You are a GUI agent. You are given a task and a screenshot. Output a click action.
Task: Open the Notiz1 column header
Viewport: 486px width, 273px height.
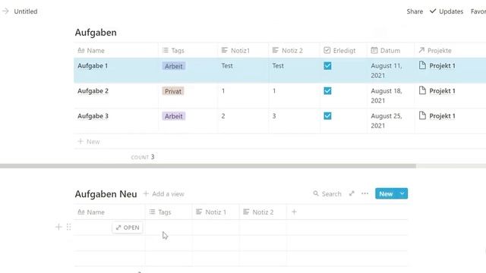click(243, 51)
